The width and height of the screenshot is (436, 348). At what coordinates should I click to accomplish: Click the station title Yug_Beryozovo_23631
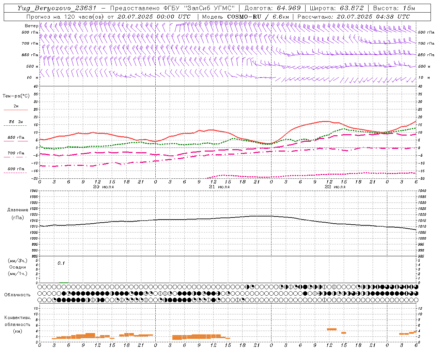click(x=57, y=8)
